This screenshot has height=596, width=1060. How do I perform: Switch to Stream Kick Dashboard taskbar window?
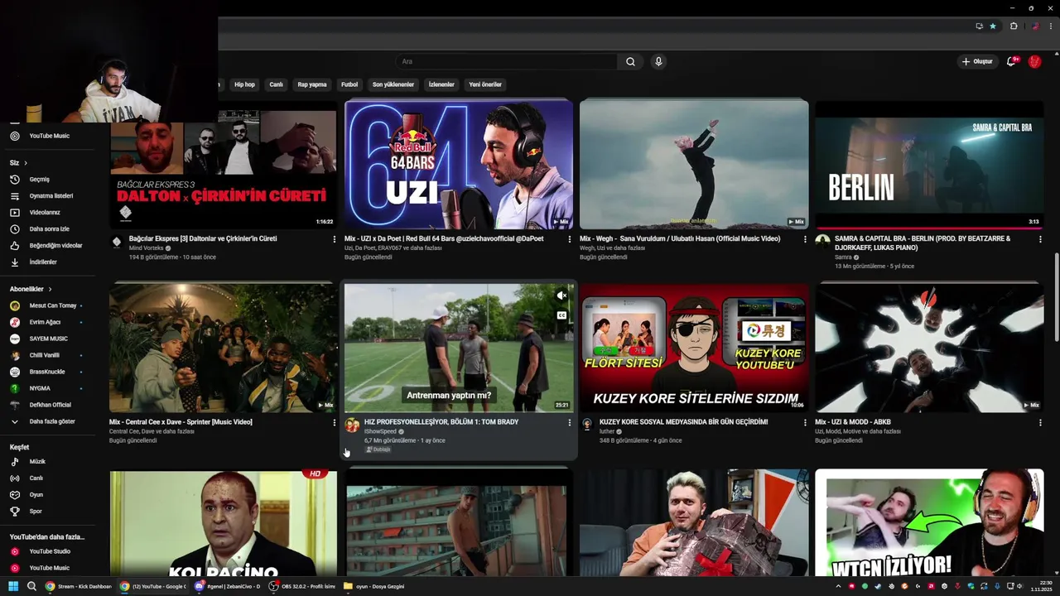(79, 586)
